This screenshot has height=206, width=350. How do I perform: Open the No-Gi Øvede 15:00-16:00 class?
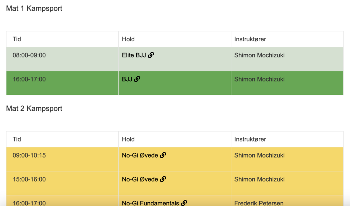[x=140, y=179]
